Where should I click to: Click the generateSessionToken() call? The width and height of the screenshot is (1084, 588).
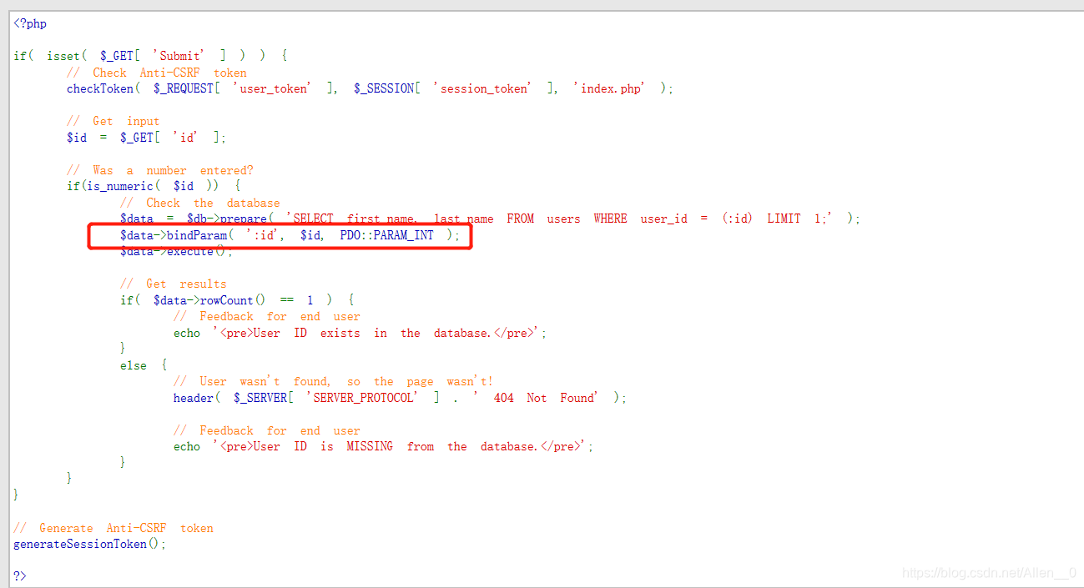tap(90, 544)
